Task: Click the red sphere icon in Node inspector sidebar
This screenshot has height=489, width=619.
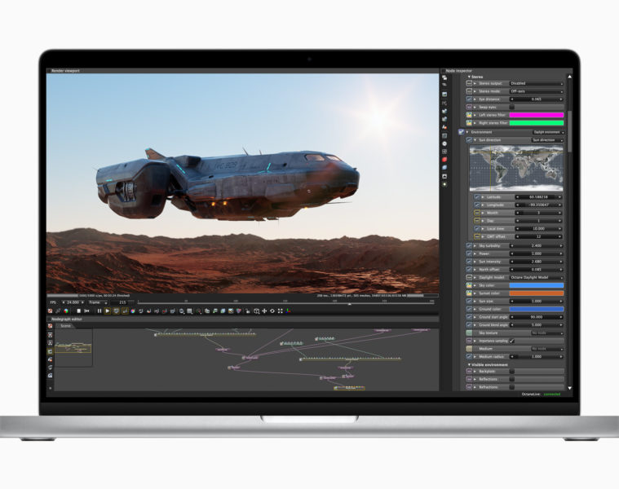Action: pyautogui.click(x=444, y=159)
